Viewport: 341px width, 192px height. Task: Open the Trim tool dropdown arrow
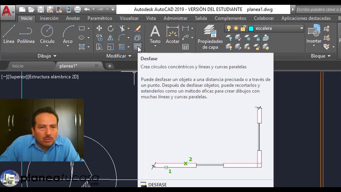click(x=128, y=28)
